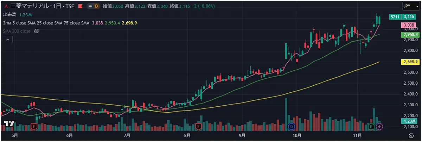
Task: Open the JPY currency dropdown
Action: (409, 6)
